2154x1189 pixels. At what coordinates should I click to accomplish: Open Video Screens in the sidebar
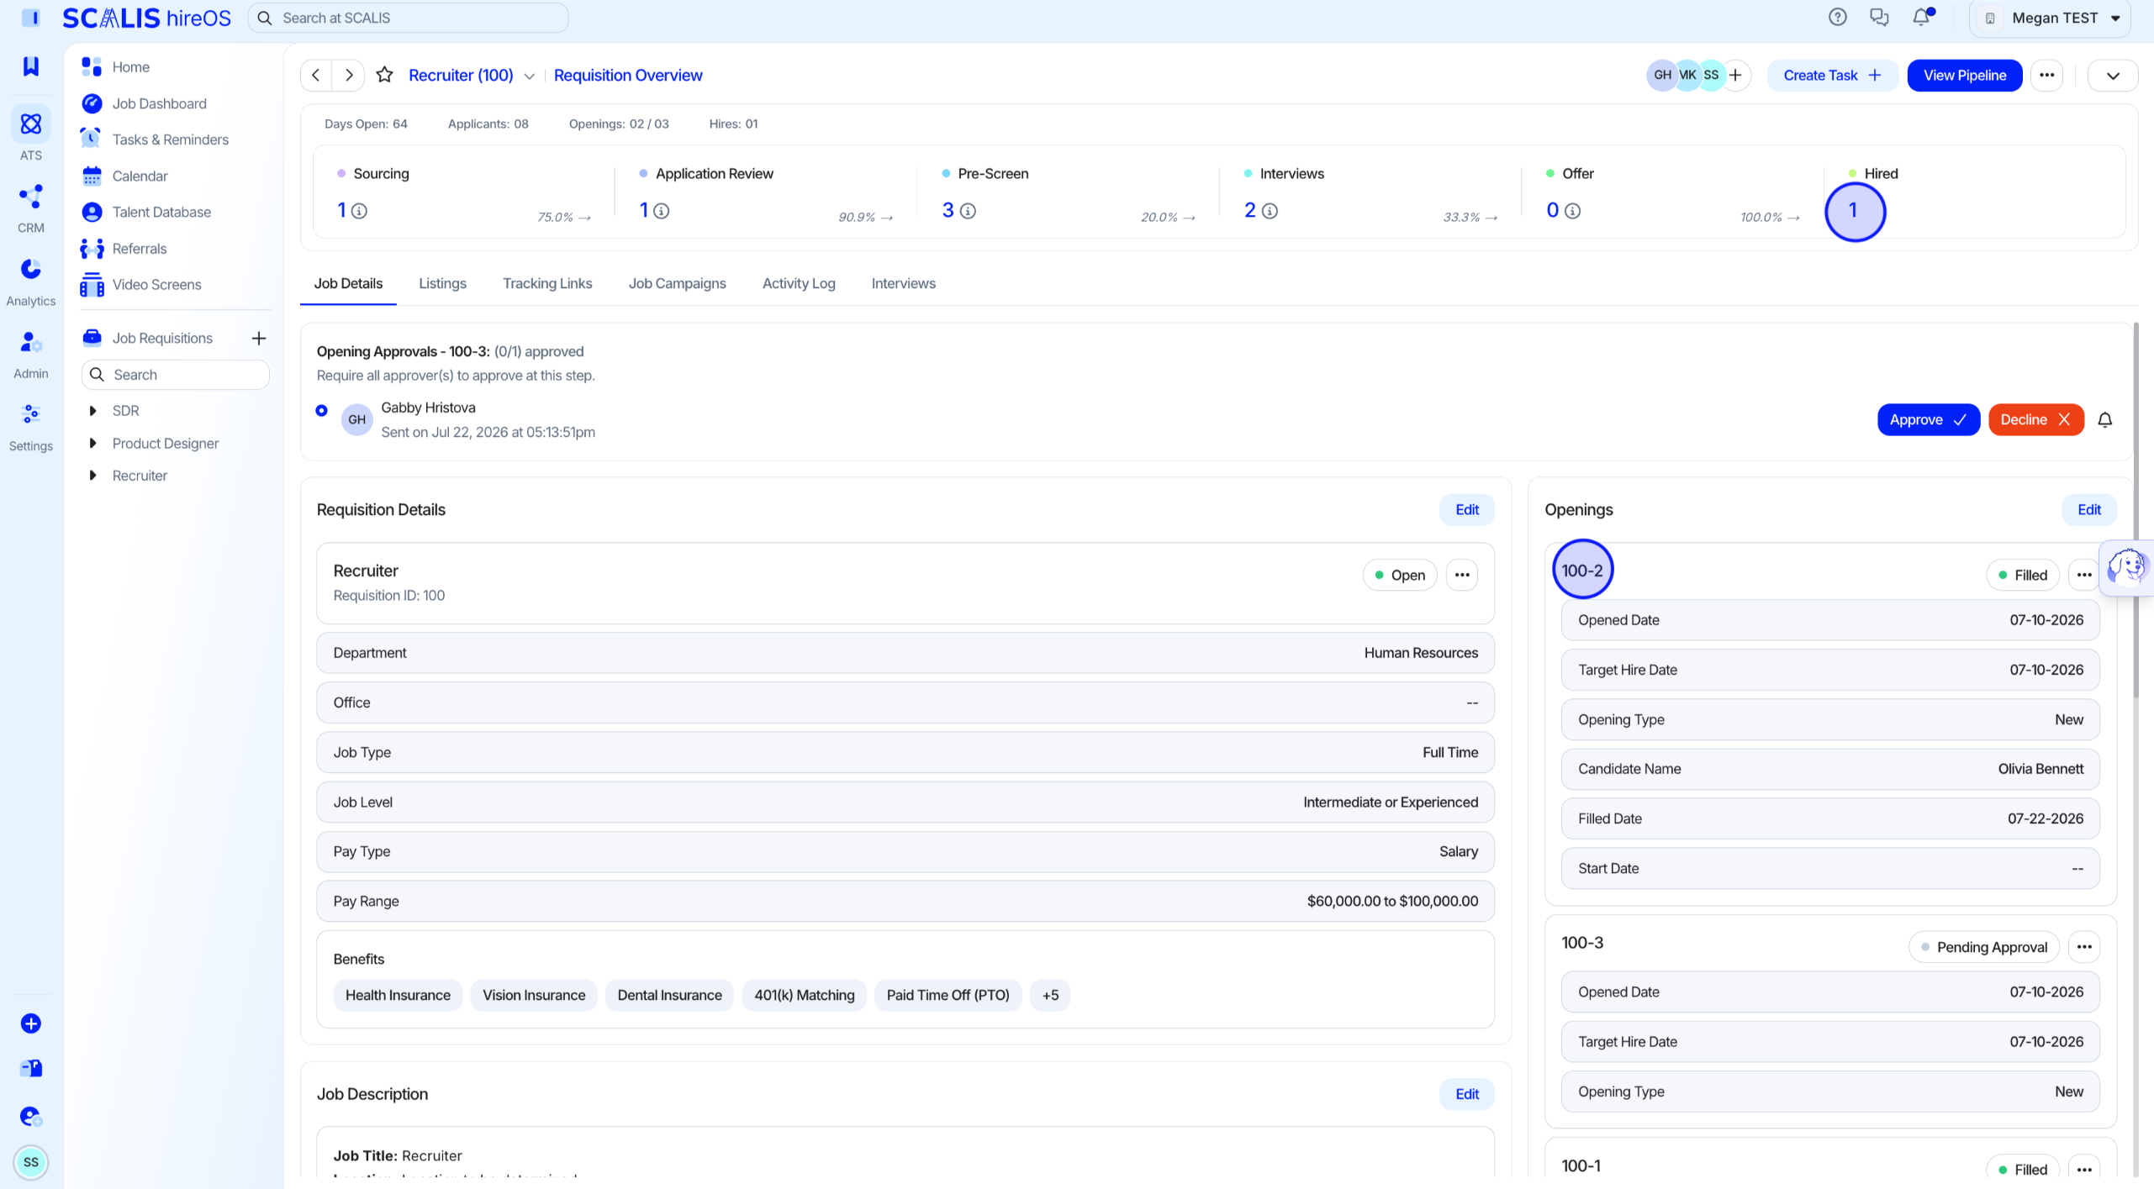coord(156,284)
